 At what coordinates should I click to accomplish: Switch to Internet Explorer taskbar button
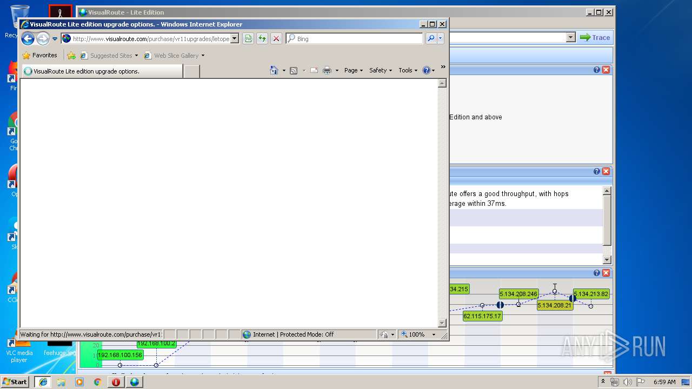(43, 382)
